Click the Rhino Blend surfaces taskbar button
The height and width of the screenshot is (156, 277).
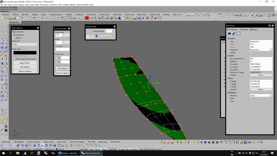(x=91, y=153)
